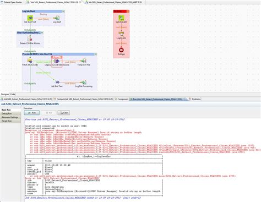This screenshot has height=202, width=261.
Task: Switch to the MSACCESS_64BIT job tab
Action: click(x=114, y=2)
